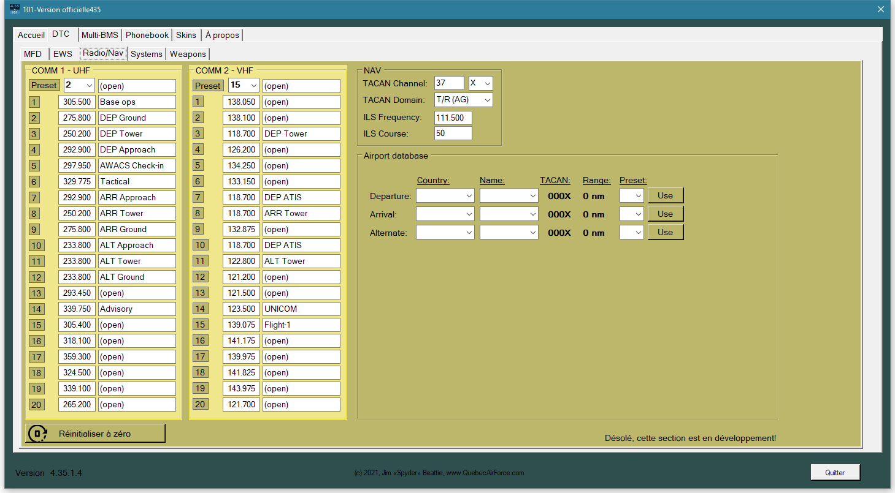The height and width of the screenshot is (493, 895).
Task: Open the COMM 1 preset number dropdown
Action: (79, 86)
